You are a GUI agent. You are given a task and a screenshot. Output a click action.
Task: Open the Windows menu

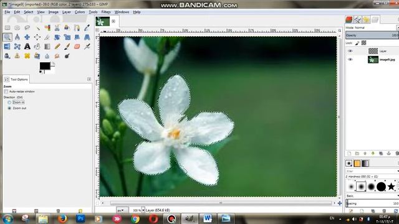[x=122, y=12]
